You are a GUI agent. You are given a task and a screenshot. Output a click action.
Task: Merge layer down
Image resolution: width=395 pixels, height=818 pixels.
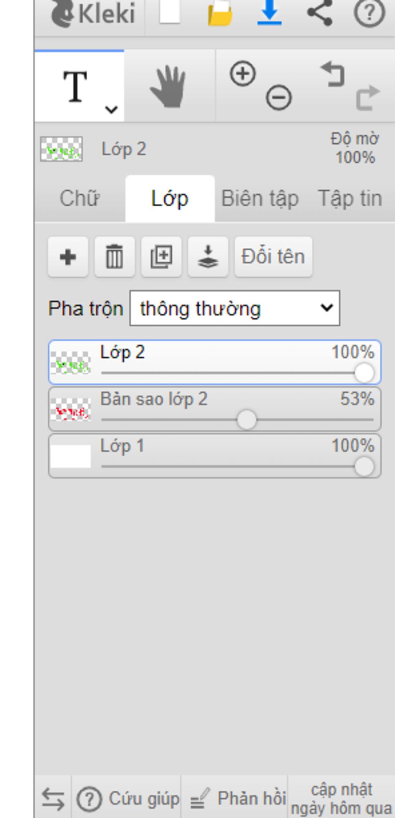click(208, 257)
